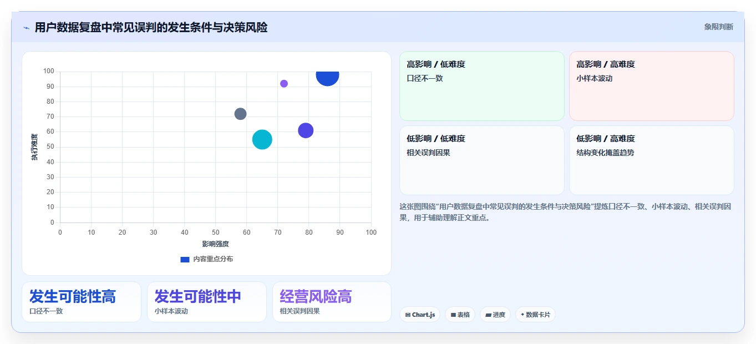
Task: Click 口径不一致 in the green card
Action: pos(425,78)
